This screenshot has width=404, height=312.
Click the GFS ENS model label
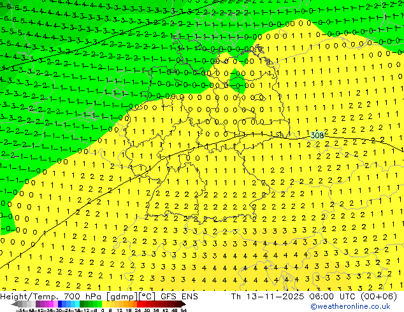[x=179, y=297]
